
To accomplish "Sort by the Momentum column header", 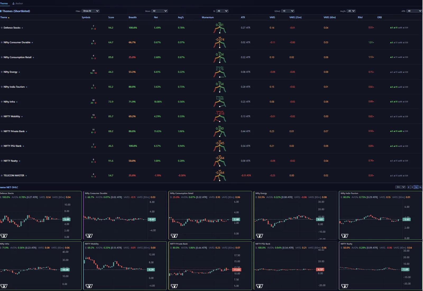I will click(208, 17).
